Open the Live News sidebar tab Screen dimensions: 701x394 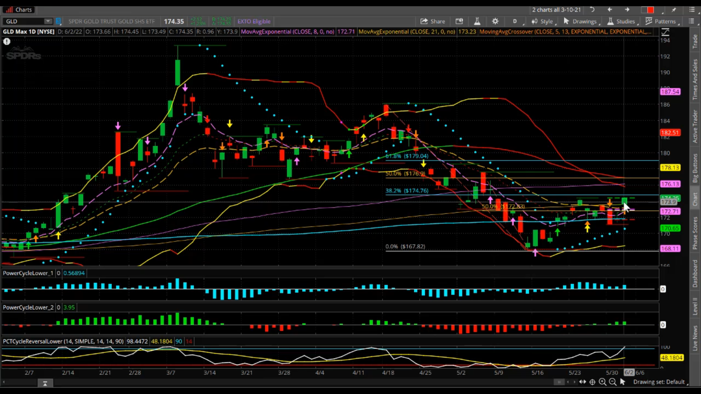(695, 338)
